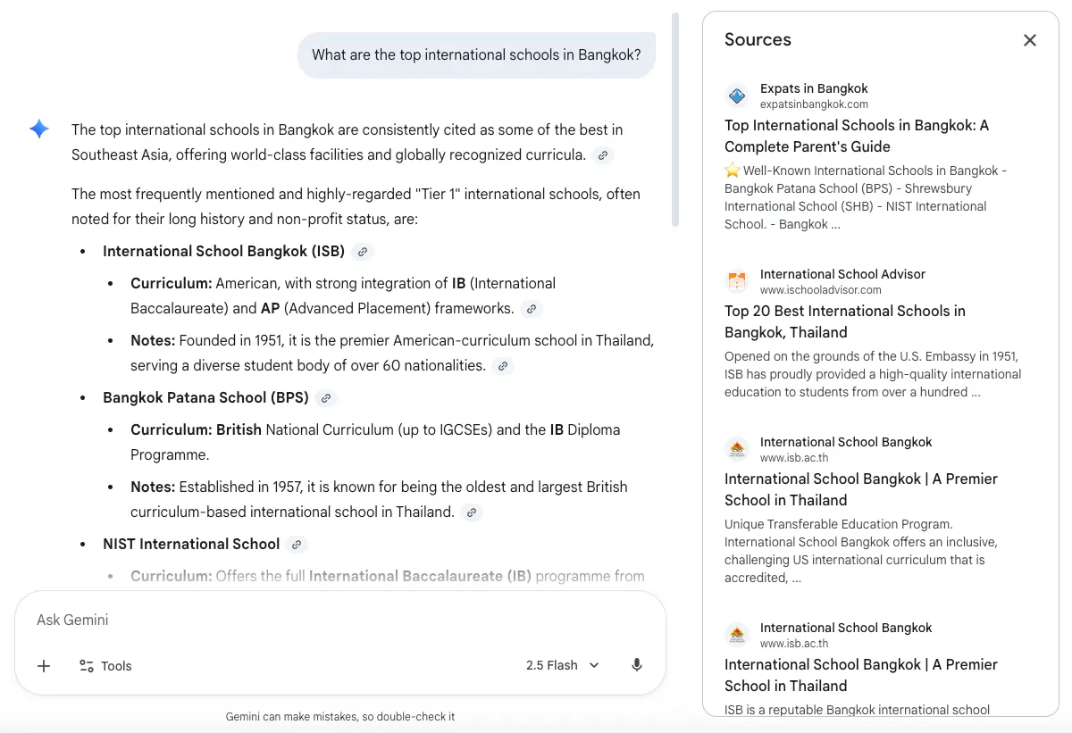Click the International School Advisor source favicon
The width and height of the screenshot is (1072, 733).
736,281
